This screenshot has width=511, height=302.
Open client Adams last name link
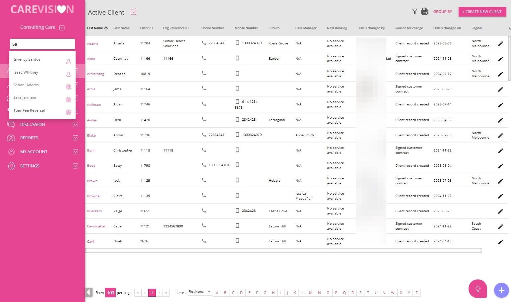(x=93, y=44)
